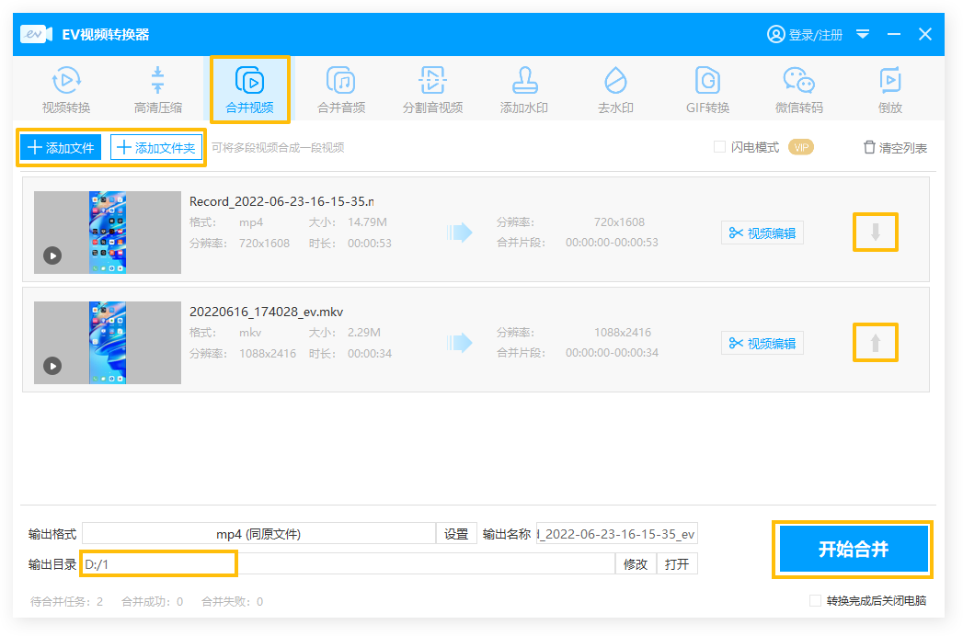Close the EV视频转换器 window
Image resolution: width=963 pixels, height=636 pixels.
[925, 34]
